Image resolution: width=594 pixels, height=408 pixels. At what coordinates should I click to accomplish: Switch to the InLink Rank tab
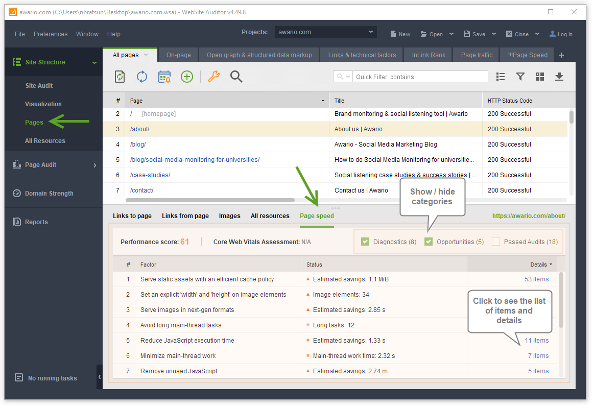pyautogui.click(x=429, y=55)
